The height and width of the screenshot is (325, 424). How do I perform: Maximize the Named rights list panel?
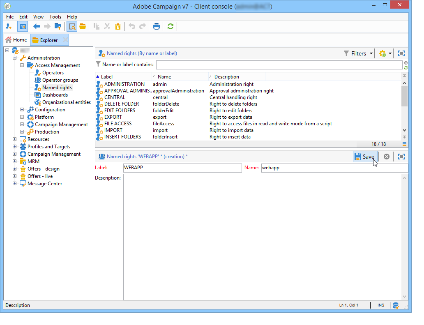point(401,53)
